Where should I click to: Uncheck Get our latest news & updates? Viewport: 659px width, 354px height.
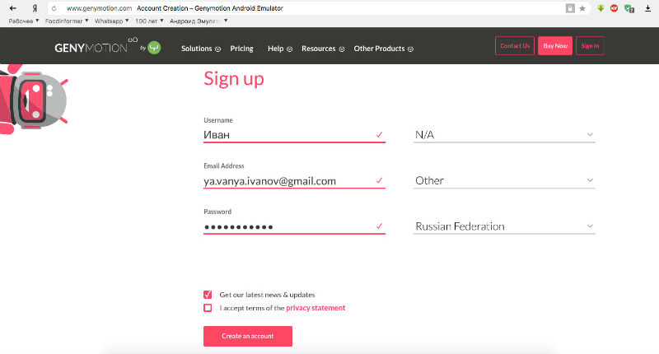tap(208, 295)
